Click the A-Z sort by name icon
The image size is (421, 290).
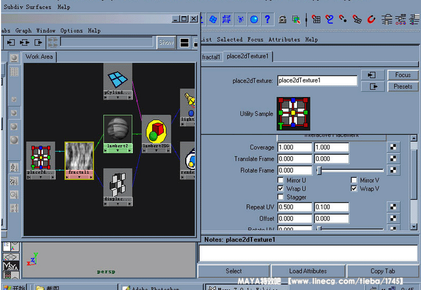(14, 167)
